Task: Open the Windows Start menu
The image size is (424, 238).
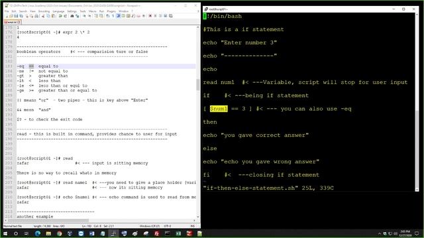Action: coord(5,233)
